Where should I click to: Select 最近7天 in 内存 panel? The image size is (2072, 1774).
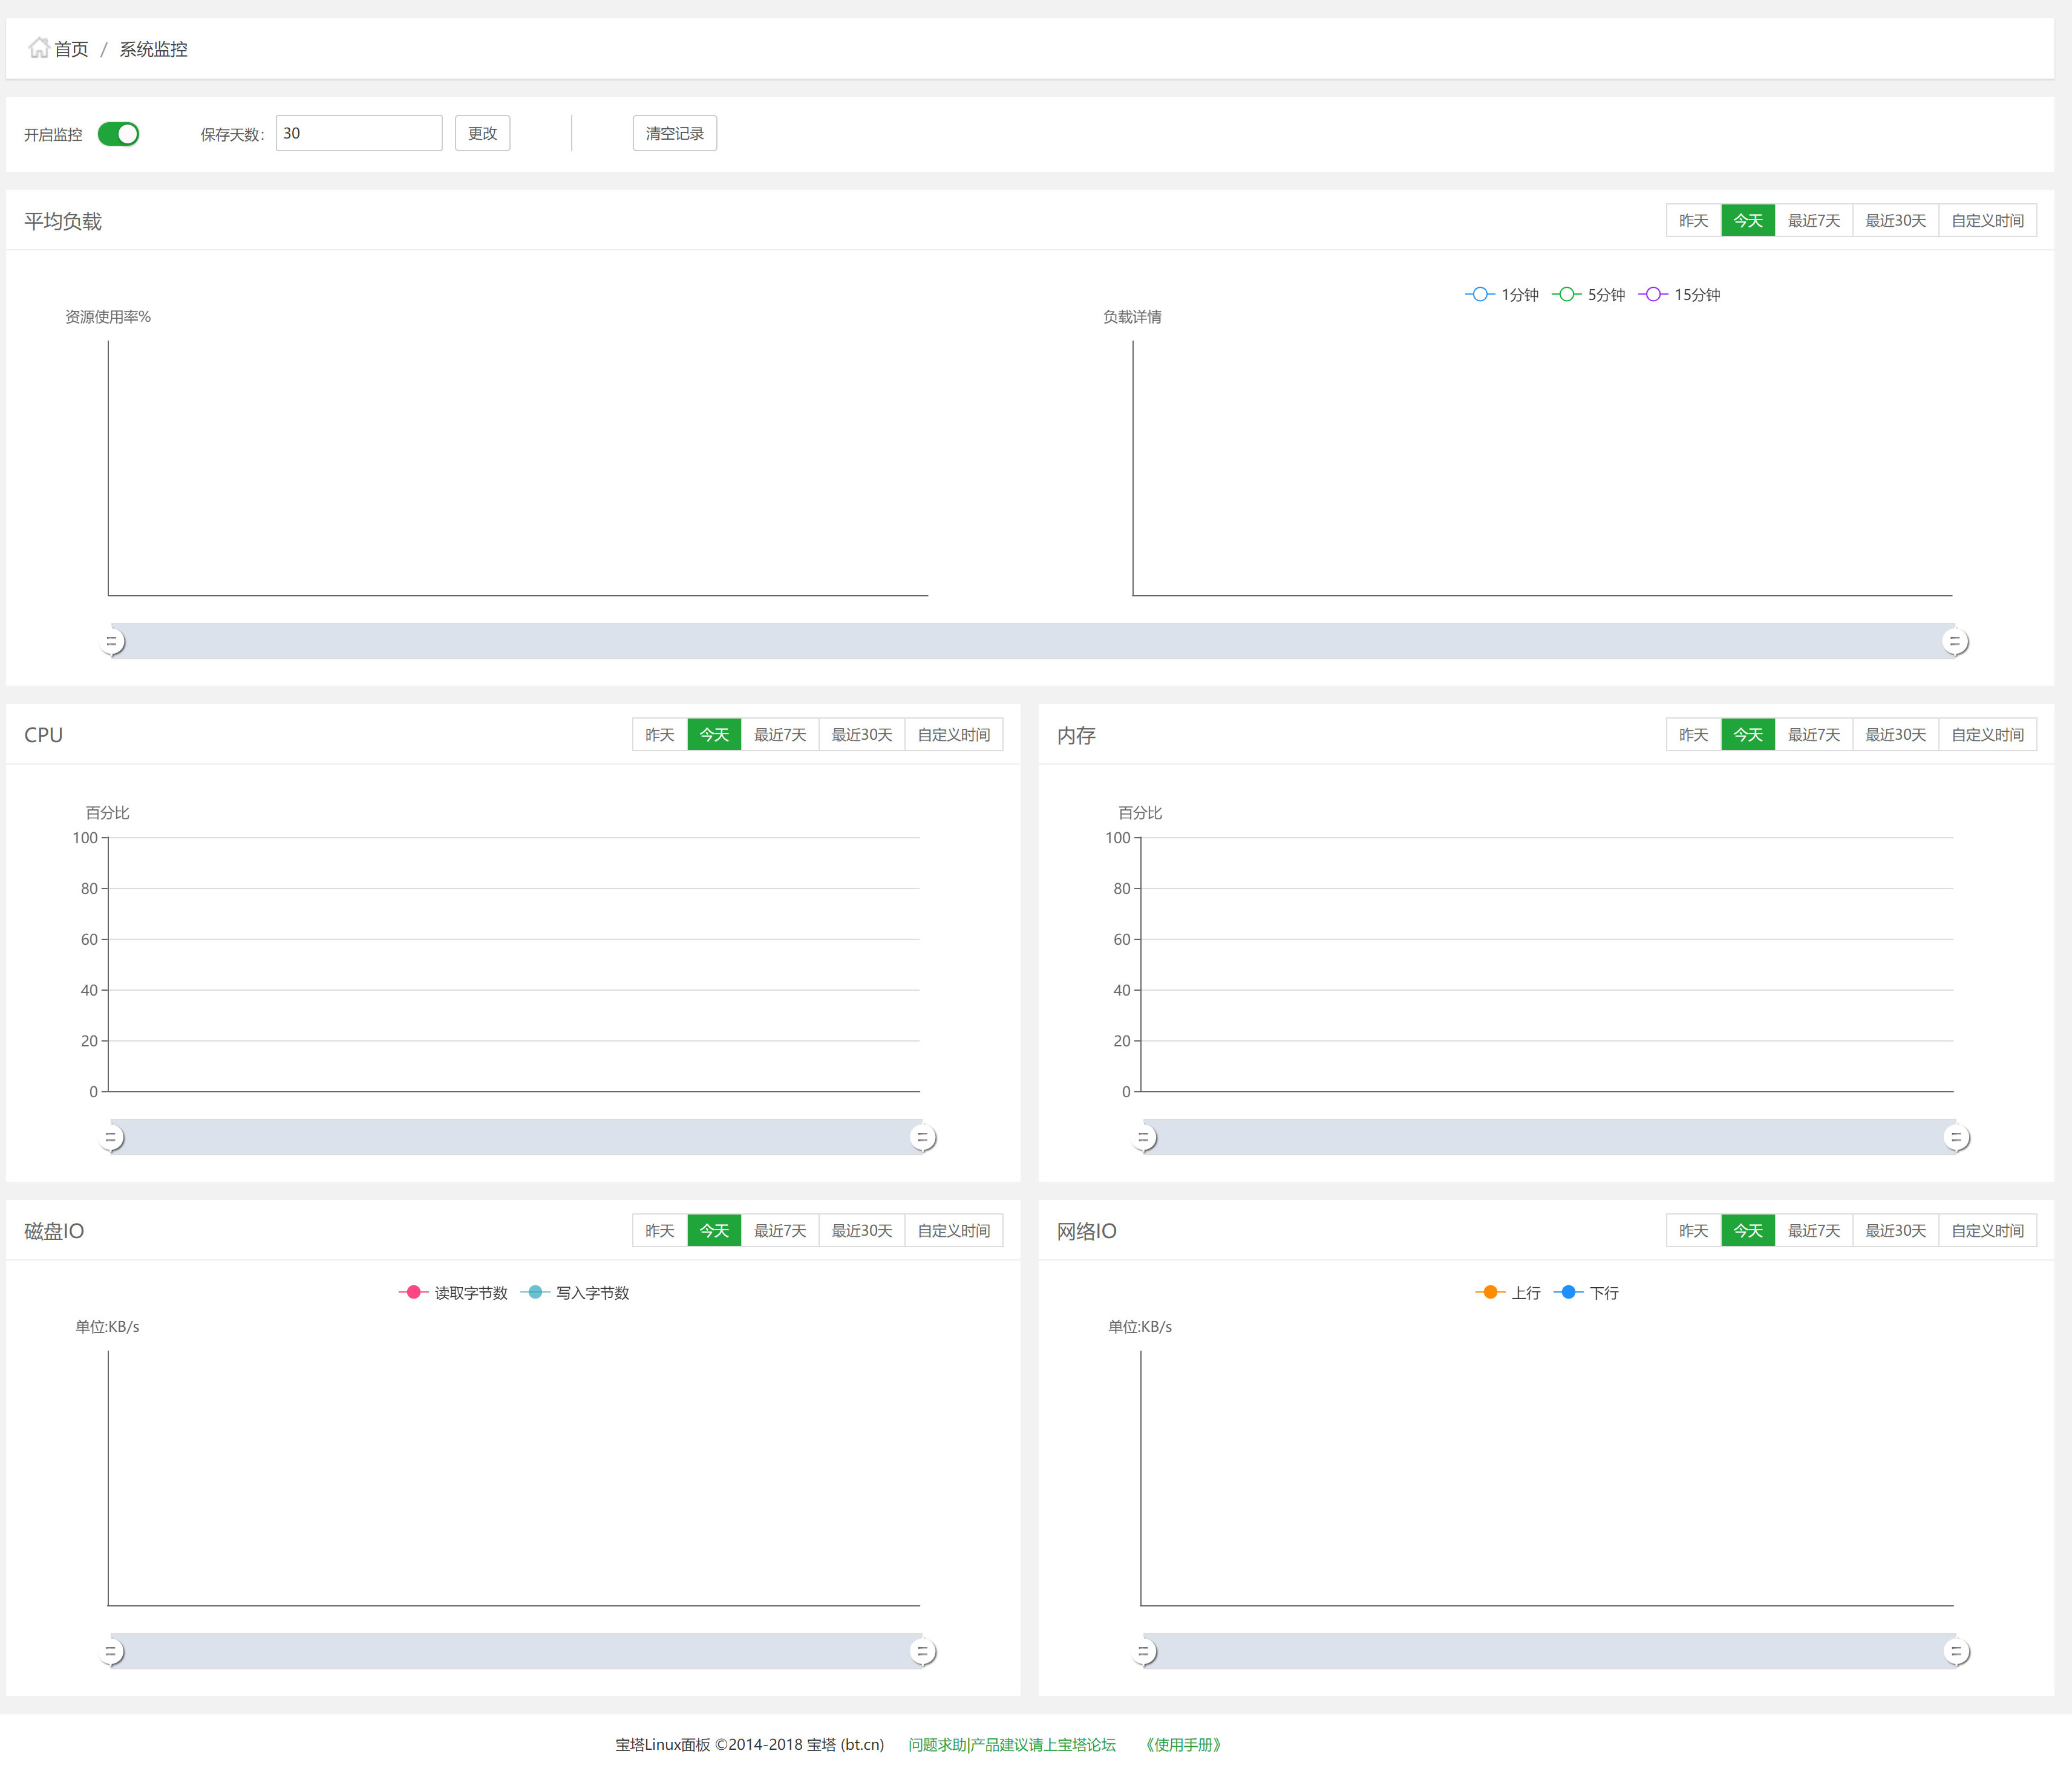[x=1813, y=734]
